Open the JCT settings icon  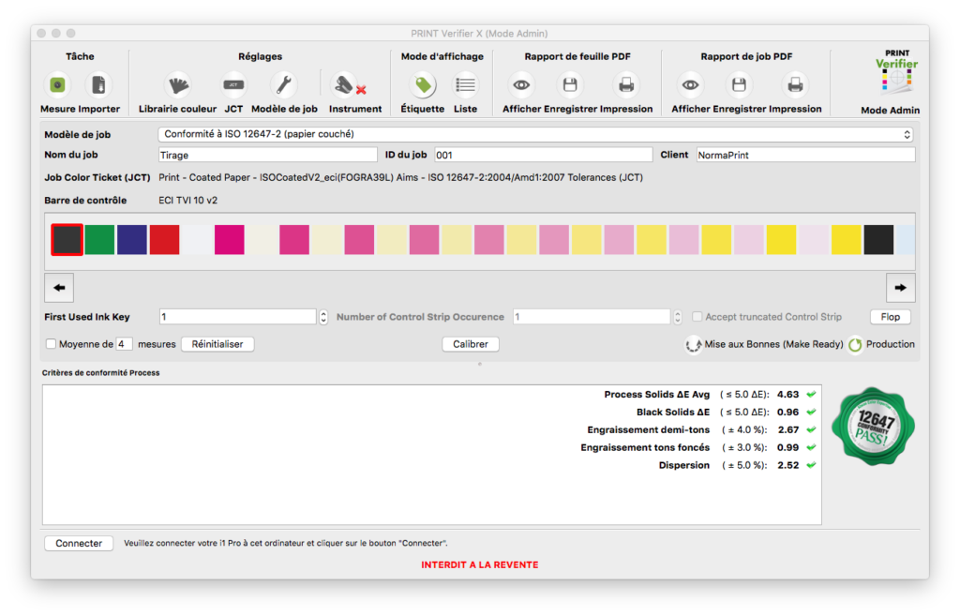point(233,86)
